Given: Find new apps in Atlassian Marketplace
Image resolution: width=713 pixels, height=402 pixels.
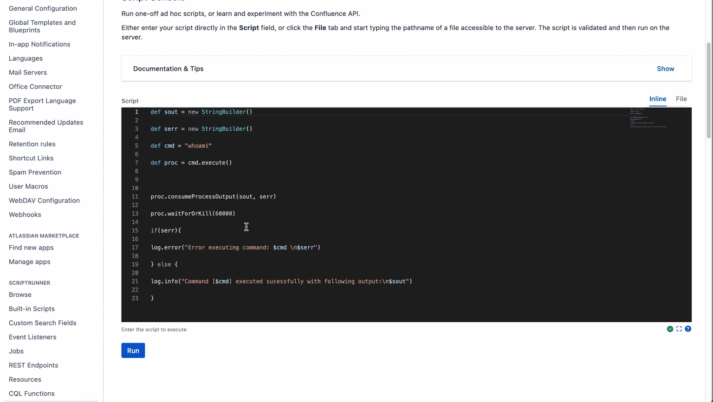Looking at the screenshot, I should point(31,247).
